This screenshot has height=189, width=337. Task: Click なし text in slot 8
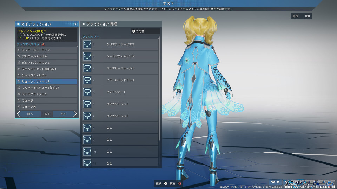[110, 128]
